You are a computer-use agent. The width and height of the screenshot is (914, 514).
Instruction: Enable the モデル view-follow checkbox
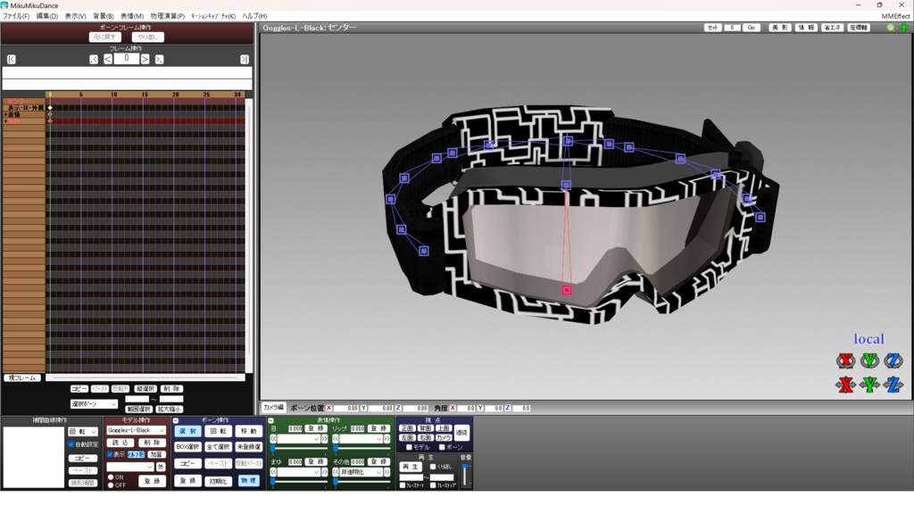[409, 447]
